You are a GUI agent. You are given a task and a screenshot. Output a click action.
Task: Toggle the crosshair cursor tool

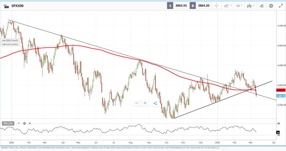coord(216,6)
